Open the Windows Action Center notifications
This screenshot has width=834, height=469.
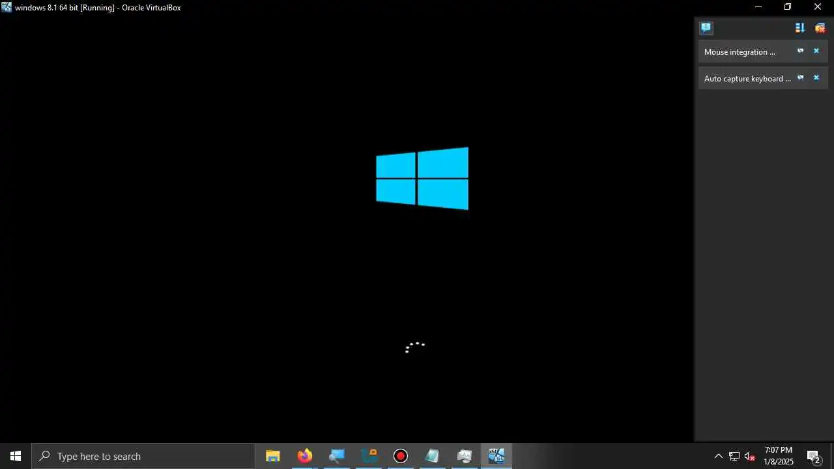(814, 456)
